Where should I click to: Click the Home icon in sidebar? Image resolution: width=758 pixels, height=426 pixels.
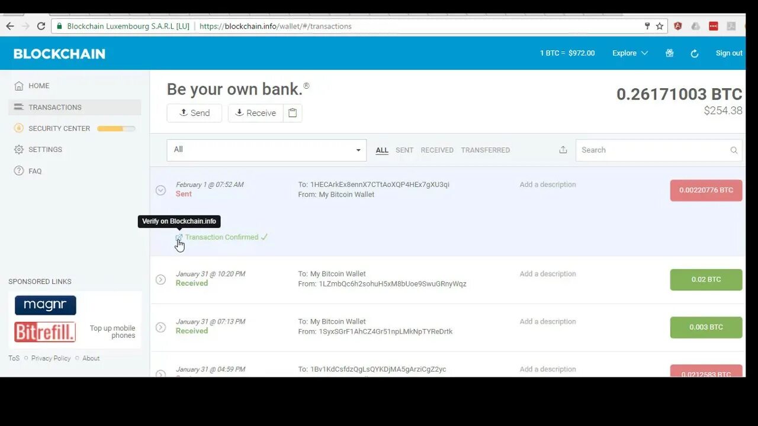pyautogui.click(x=19, y=86)
